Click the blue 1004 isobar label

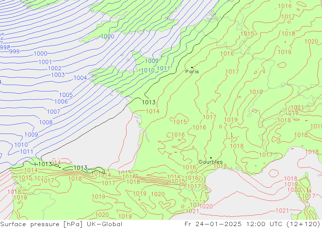(x=80, y=78)
